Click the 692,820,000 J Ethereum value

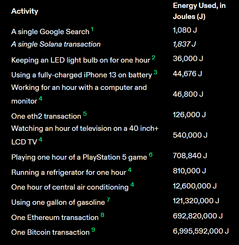pos(198,216)
